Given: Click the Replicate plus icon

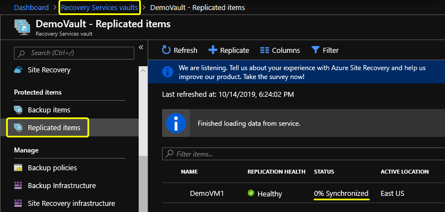Looking at the screenshot, I should point(213,50).
